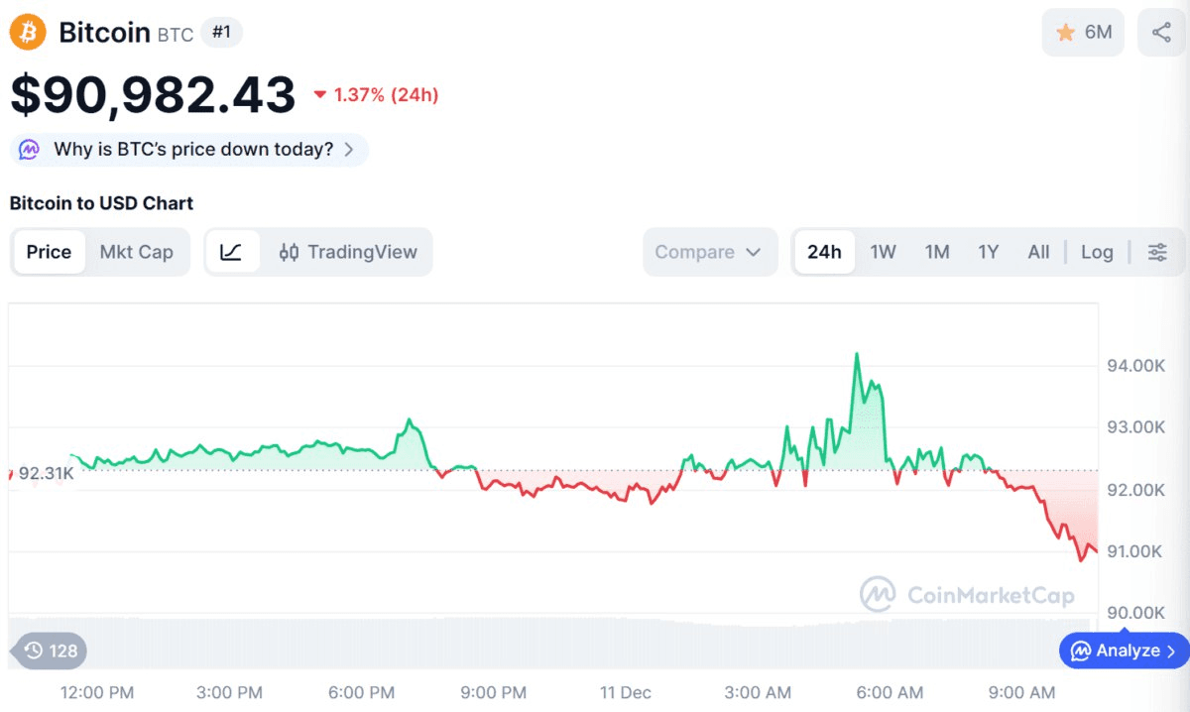This screenshot has height=712, width=1190.
Task: Click the history clock 128 badge
Action: pos(51,651)
